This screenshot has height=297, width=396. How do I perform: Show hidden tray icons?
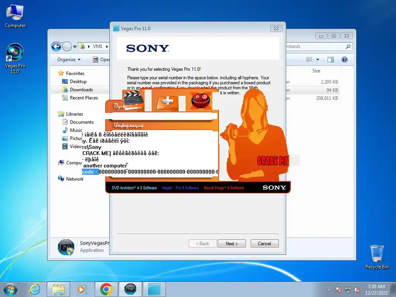pos(329,290)
